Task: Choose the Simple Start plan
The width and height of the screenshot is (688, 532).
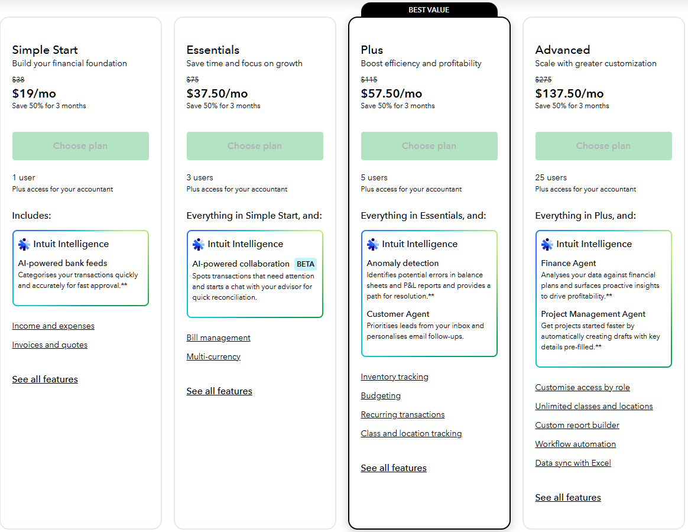Action: pos(80,146)
